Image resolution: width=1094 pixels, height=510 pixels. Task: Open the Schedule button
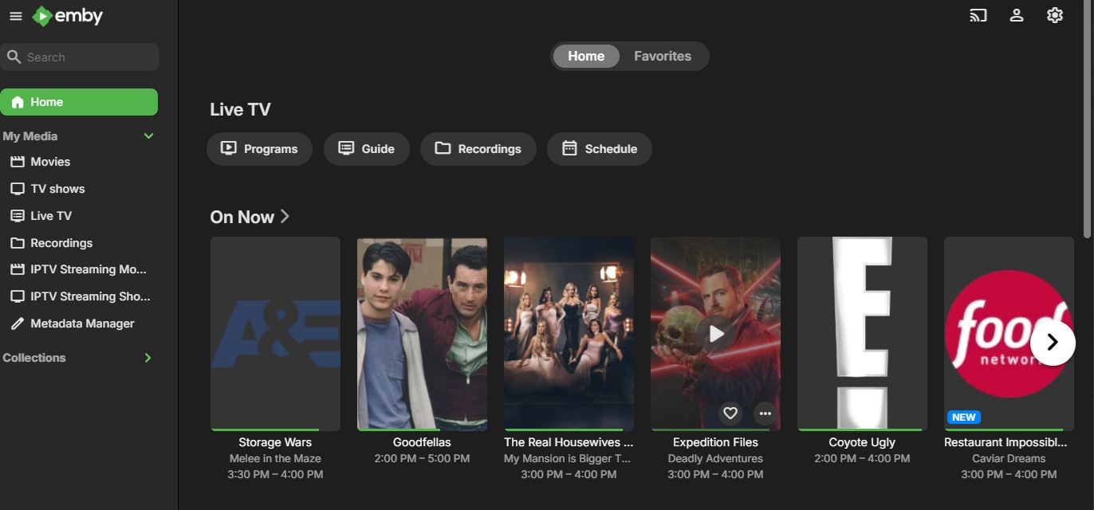tap(600, 149)
